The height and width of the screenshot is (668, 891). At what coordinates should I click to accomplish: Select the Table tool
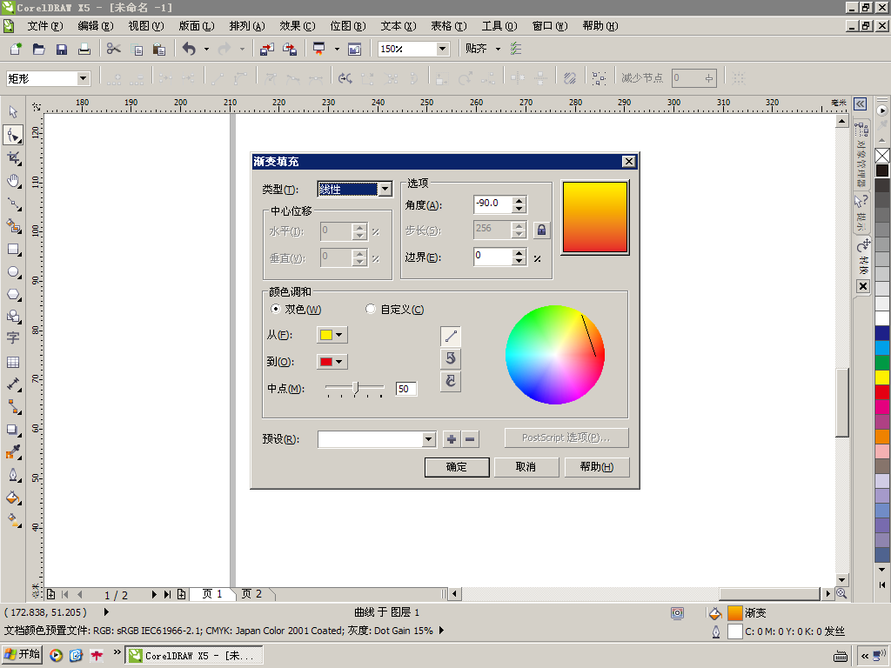tap(13, 363)
